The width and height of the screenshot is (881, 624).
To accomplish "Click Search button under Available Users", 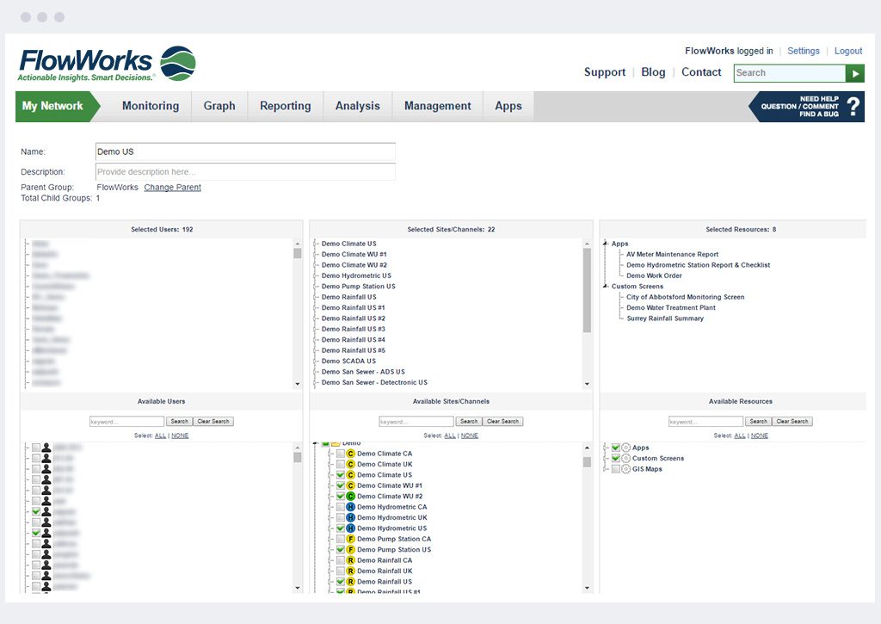I will point(179,422).
